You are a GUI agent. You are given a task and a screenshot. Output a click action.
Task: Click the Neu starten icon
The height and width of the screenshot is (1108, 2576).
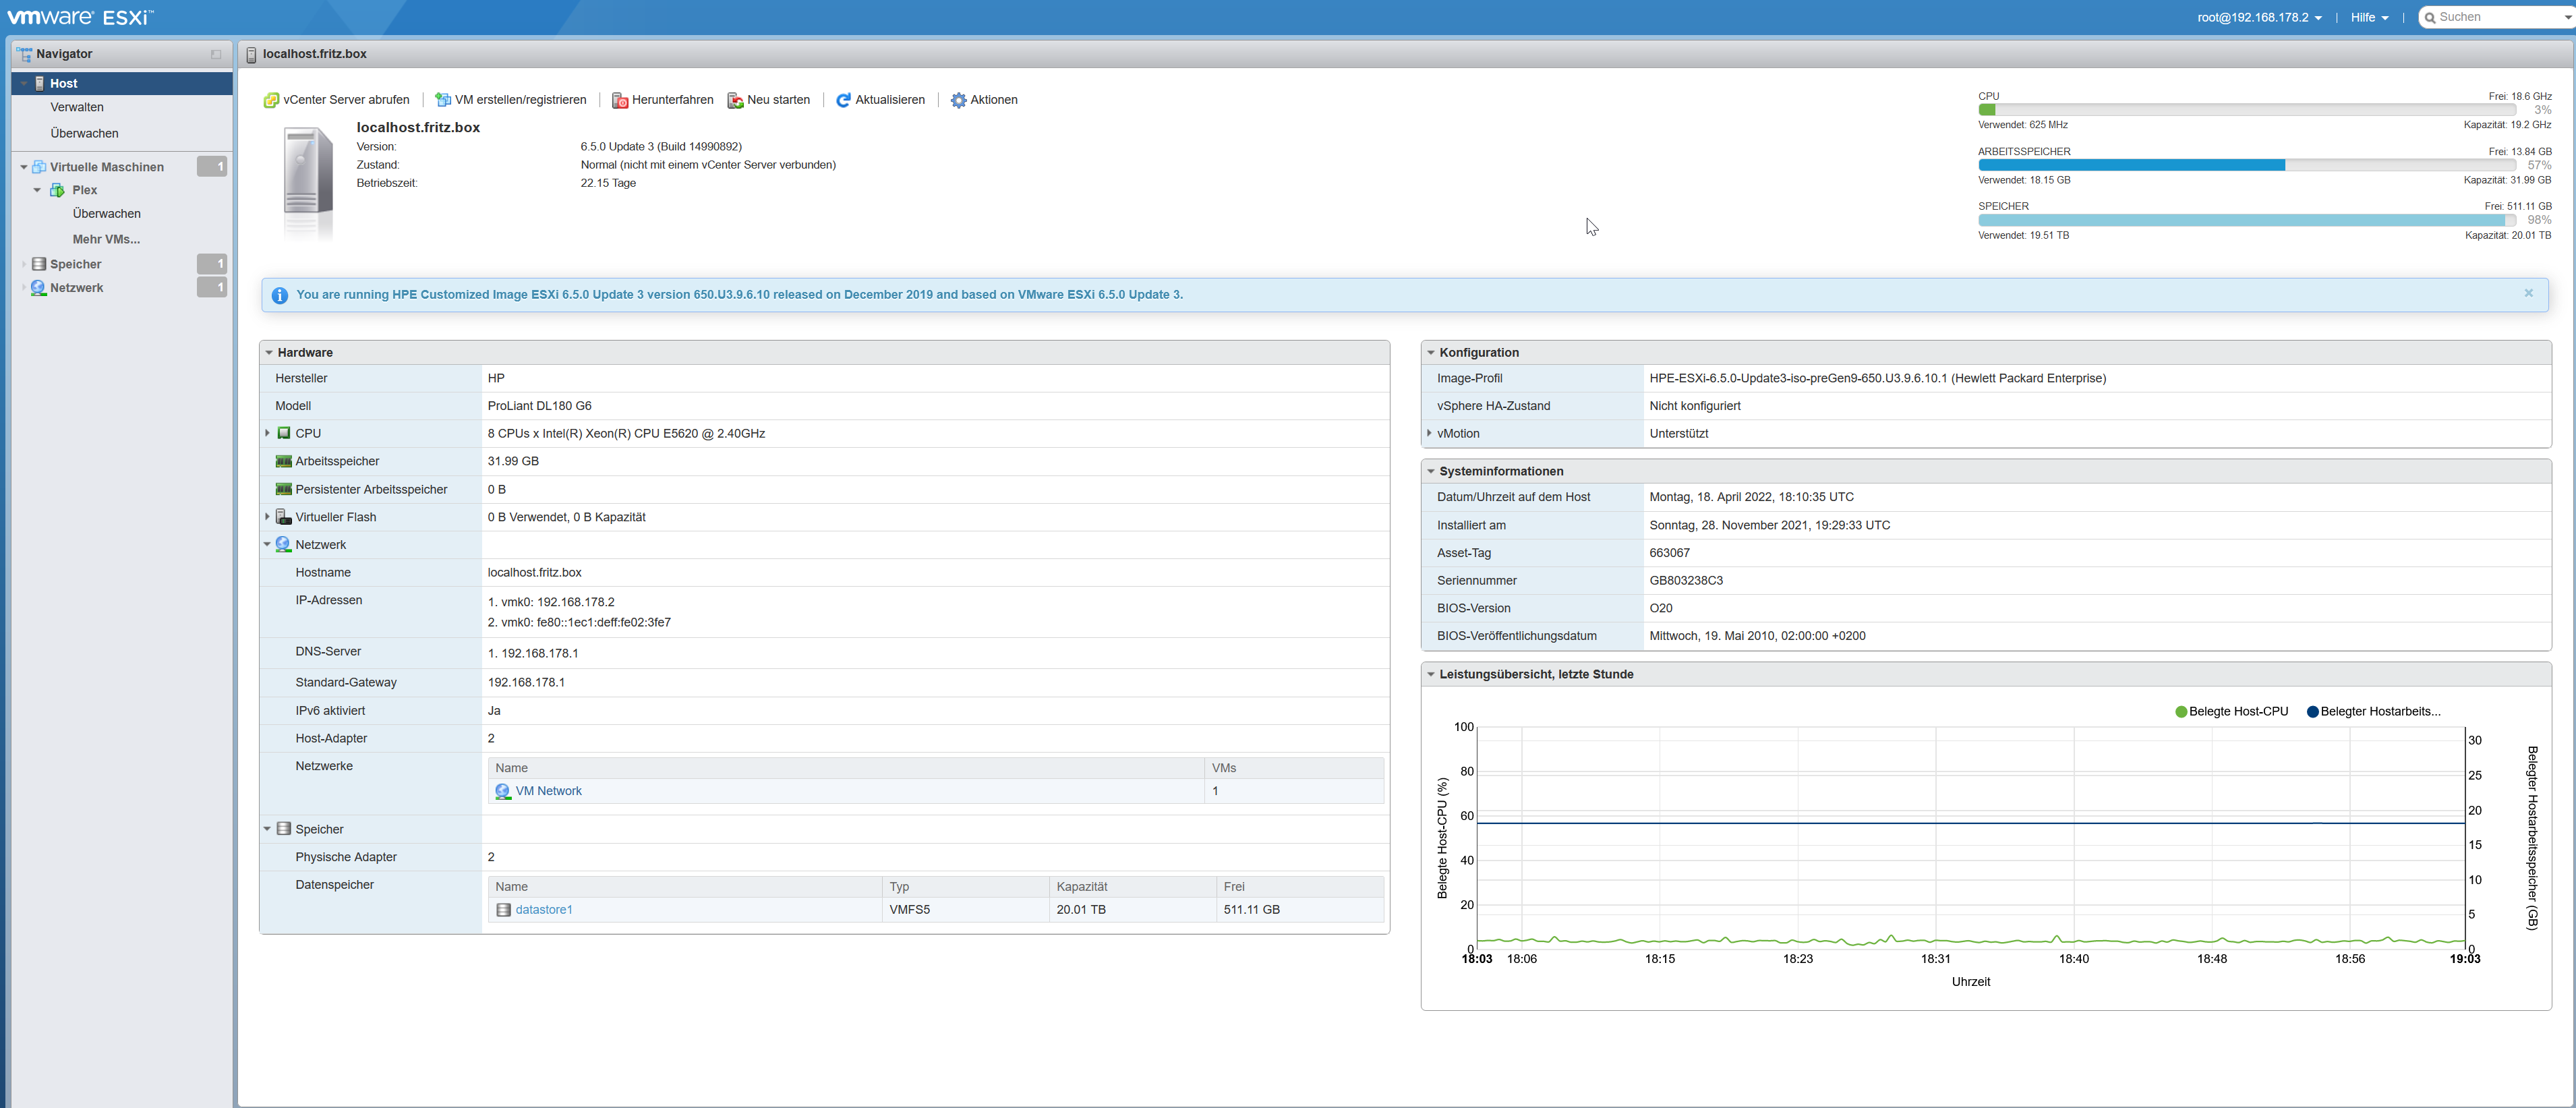click(x=735, y=100)
